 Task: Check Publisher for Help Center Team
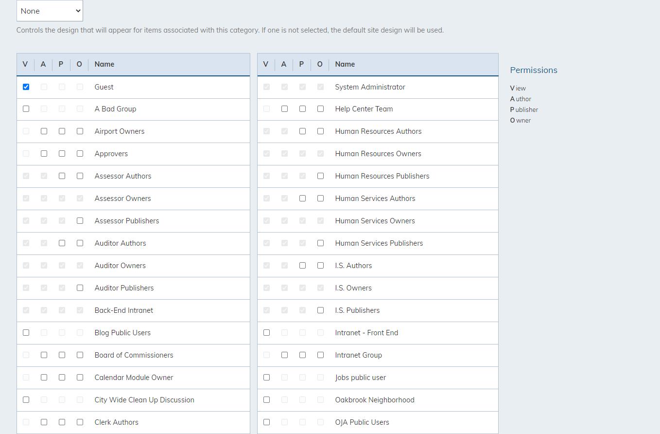pos(303,109)
